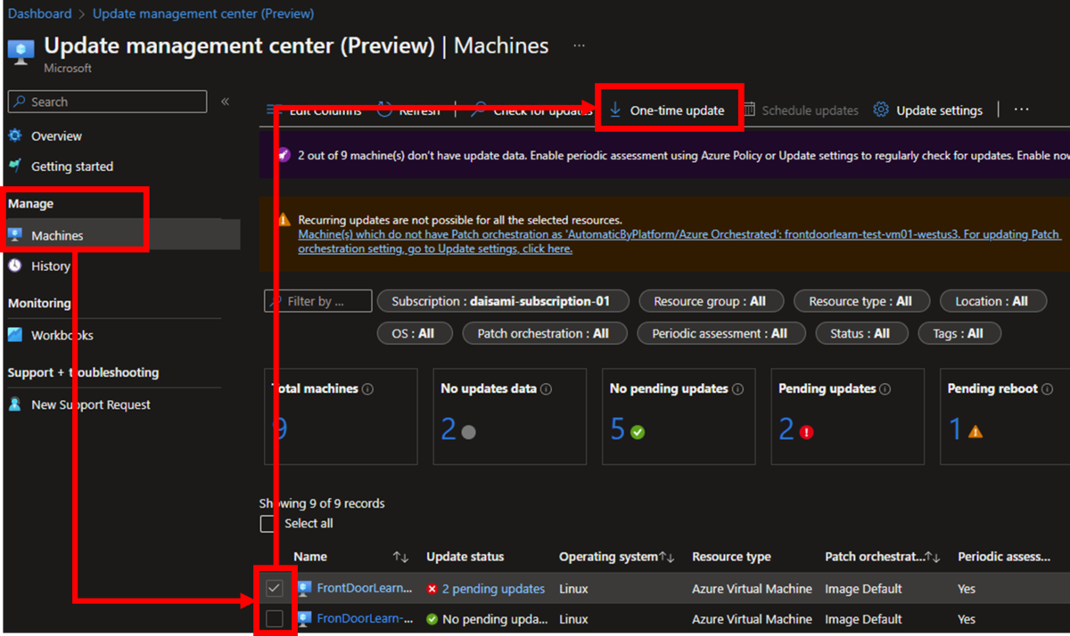Click the No updates data count 2
The width and height of the screenshot is (1070, 636).
(x=449, y=430)
